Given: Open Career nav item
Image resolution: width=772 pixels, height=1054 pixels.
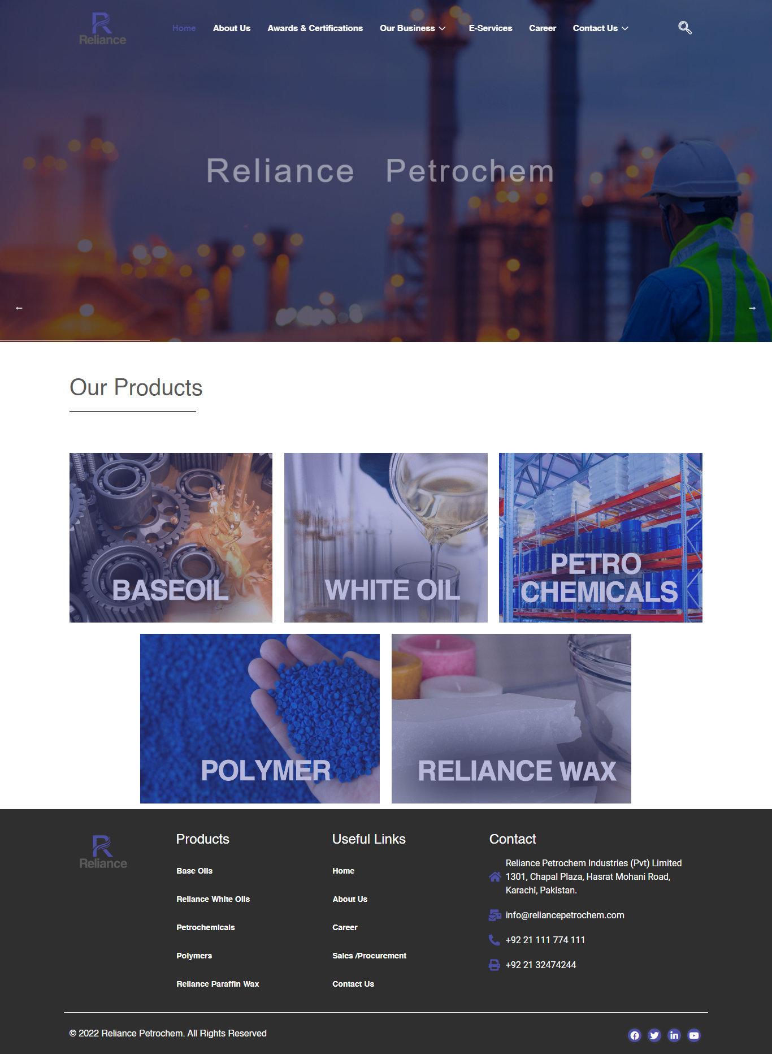Looking at the screenshot, I should 543,28.
